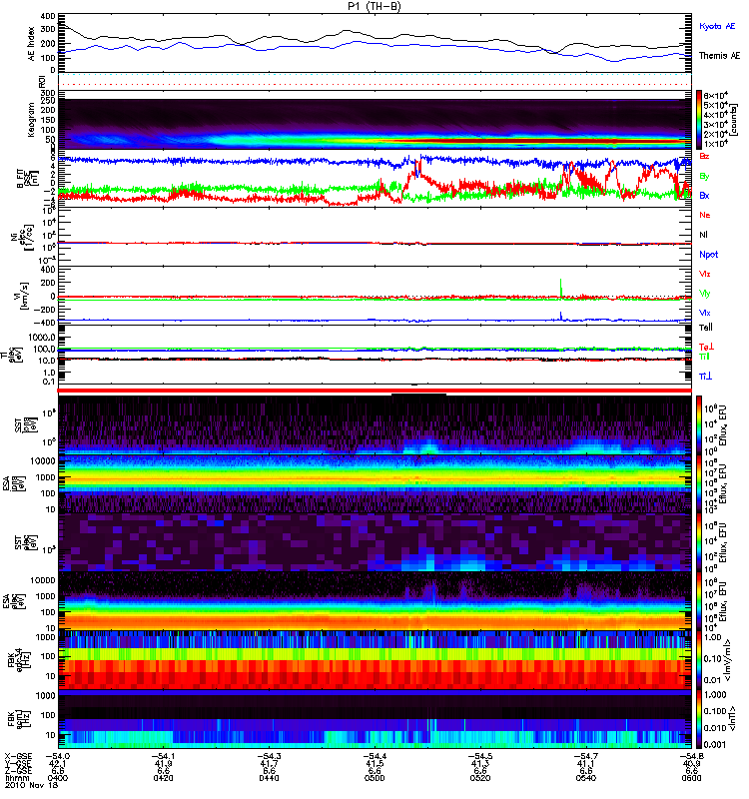Click the "<|mV/m|>" color bar label

coord(729,660)
